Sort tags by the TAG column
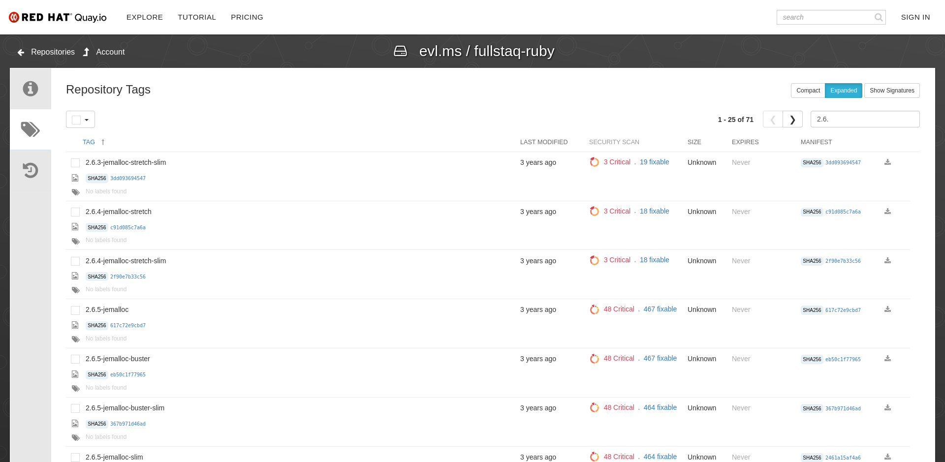945x462 pixels. 89,142
